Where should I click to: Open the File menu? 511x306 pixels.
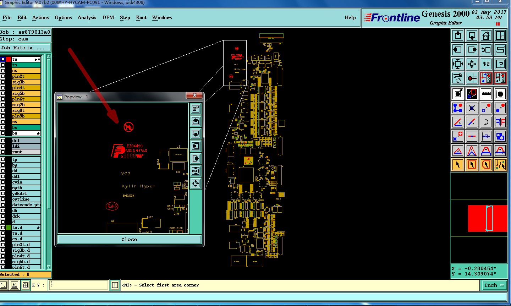point(7,17)
